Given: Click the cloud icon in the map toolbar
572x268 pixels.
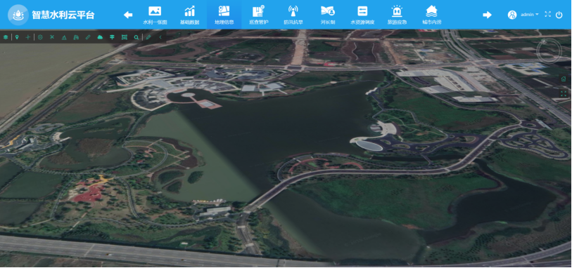Looking at the screenshot, I should (100, 37).
